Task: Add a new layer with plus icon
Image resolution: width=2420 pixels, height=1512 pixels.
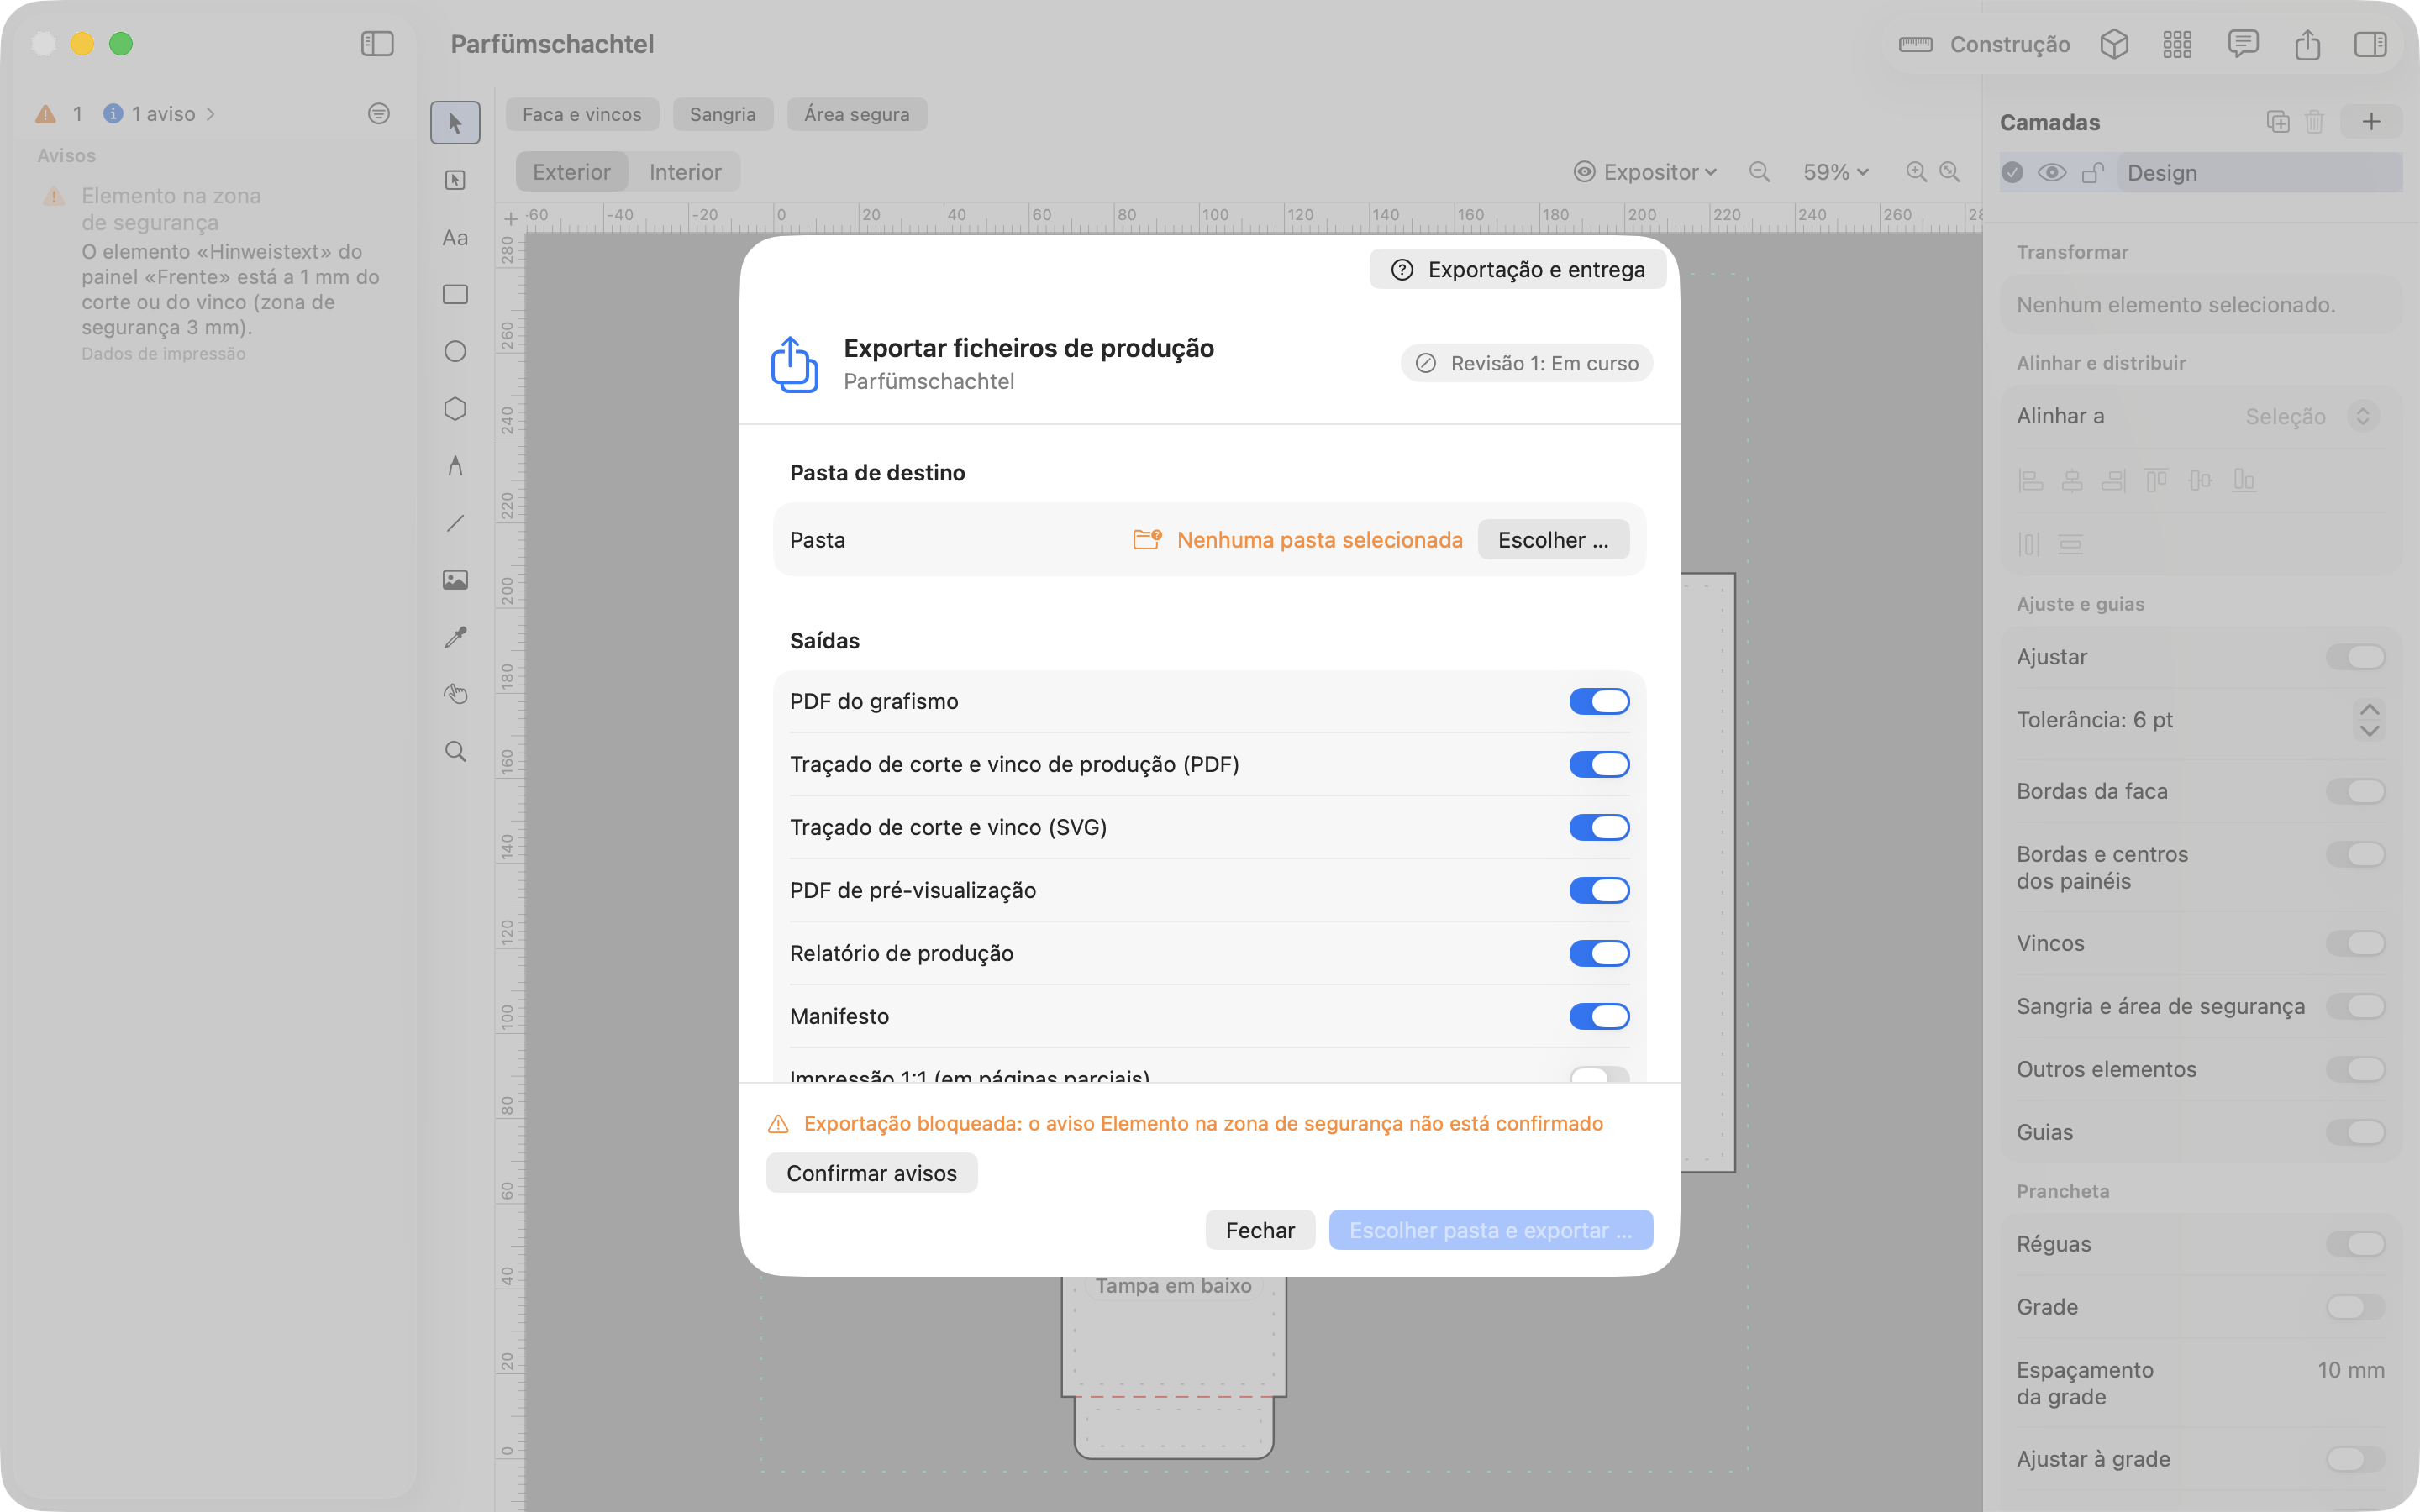Action: tap(2371, 122)
